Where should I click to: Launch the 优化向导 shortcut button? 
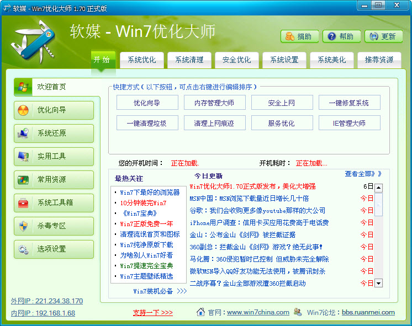tap(147, 103)
